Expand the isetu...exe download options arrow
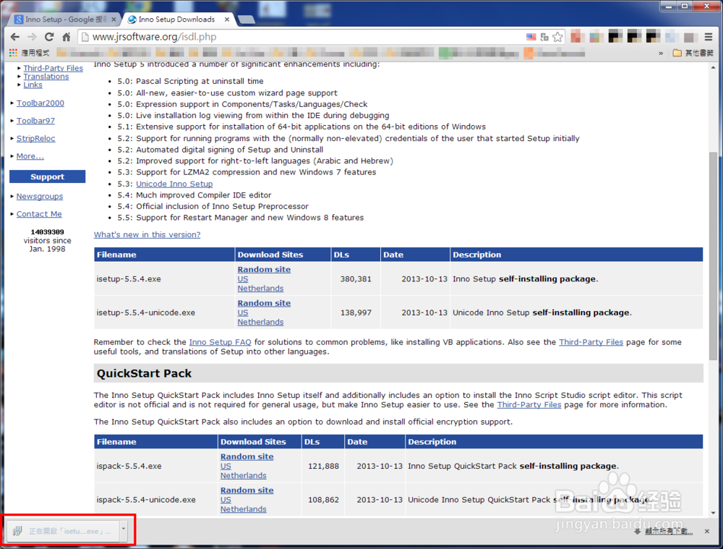Screen dimensions: 723x549 pyautogui.click(x=124, y=531)
